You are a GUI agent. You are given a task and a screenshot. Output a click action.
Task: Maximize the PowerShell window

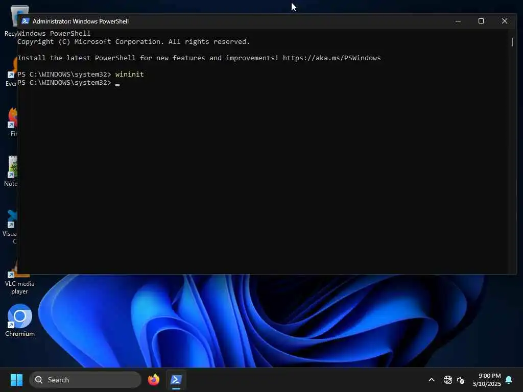pos(481,21)
